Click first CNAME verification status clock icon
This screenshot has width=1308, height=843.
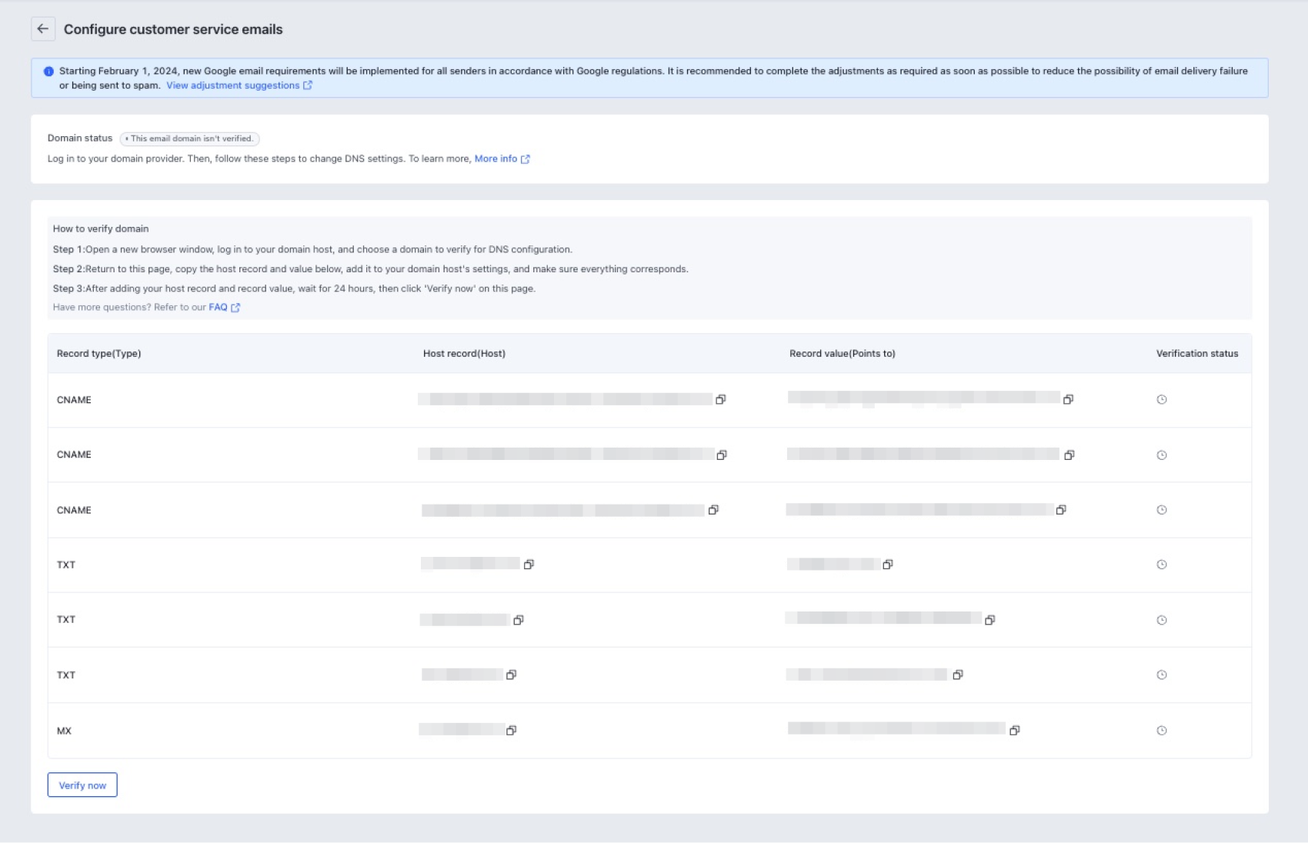click(x=1162, y=399)
